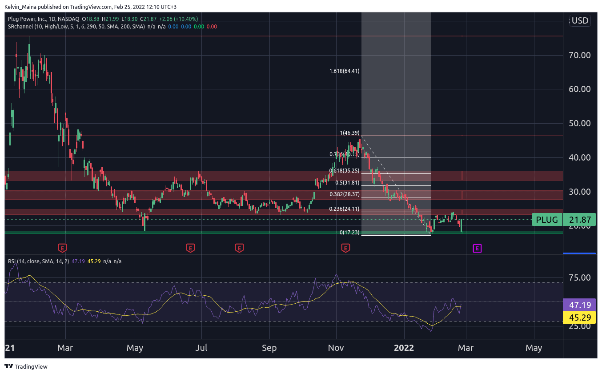Click the earnings badge under September
This screenshot has width=602, height=374.
[239, 248]
